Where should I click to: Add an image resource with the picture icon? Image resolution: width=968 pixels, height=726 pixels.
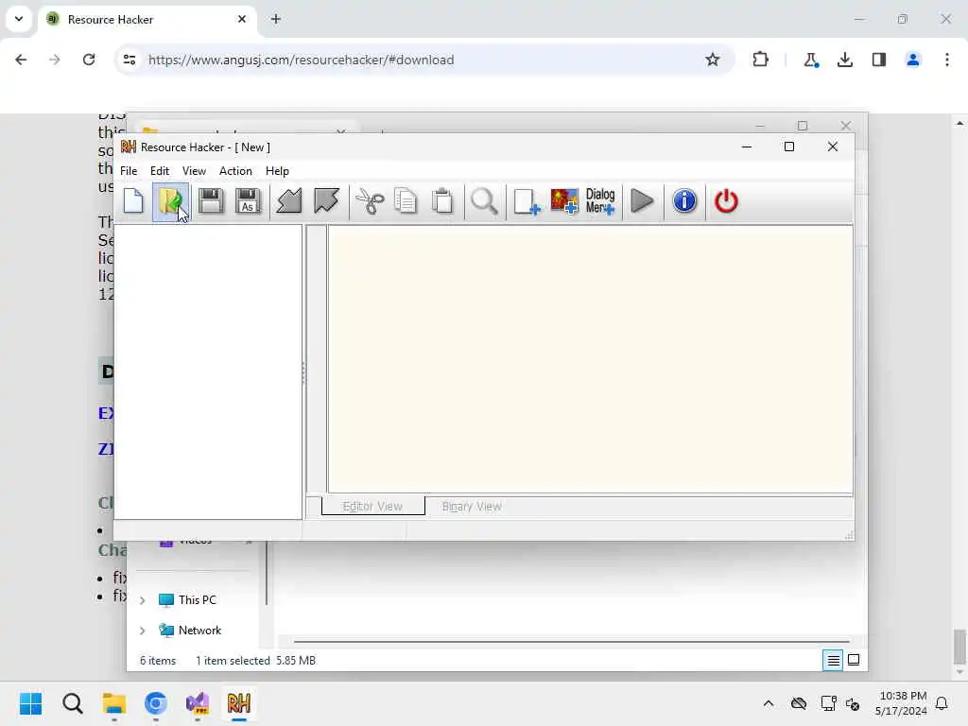(563, 201)
